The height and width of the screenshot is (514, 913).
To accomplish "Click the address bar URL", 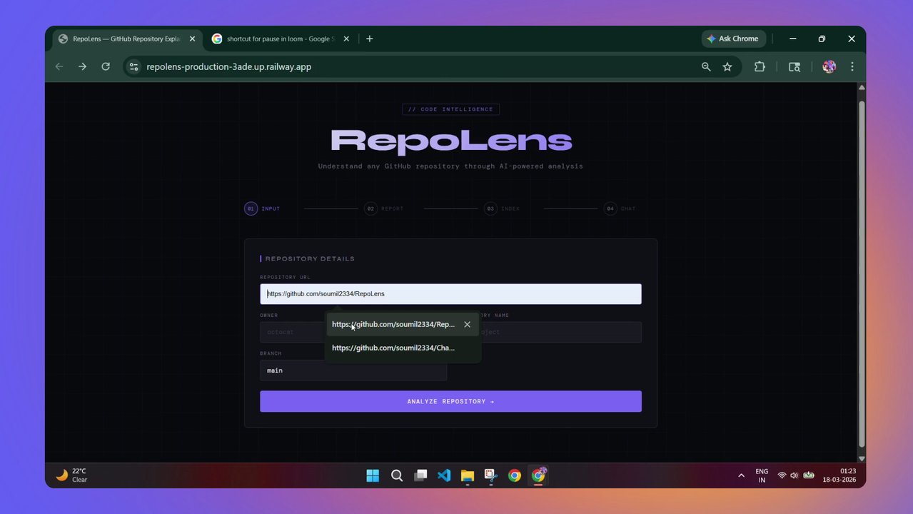I will point(228,66).
